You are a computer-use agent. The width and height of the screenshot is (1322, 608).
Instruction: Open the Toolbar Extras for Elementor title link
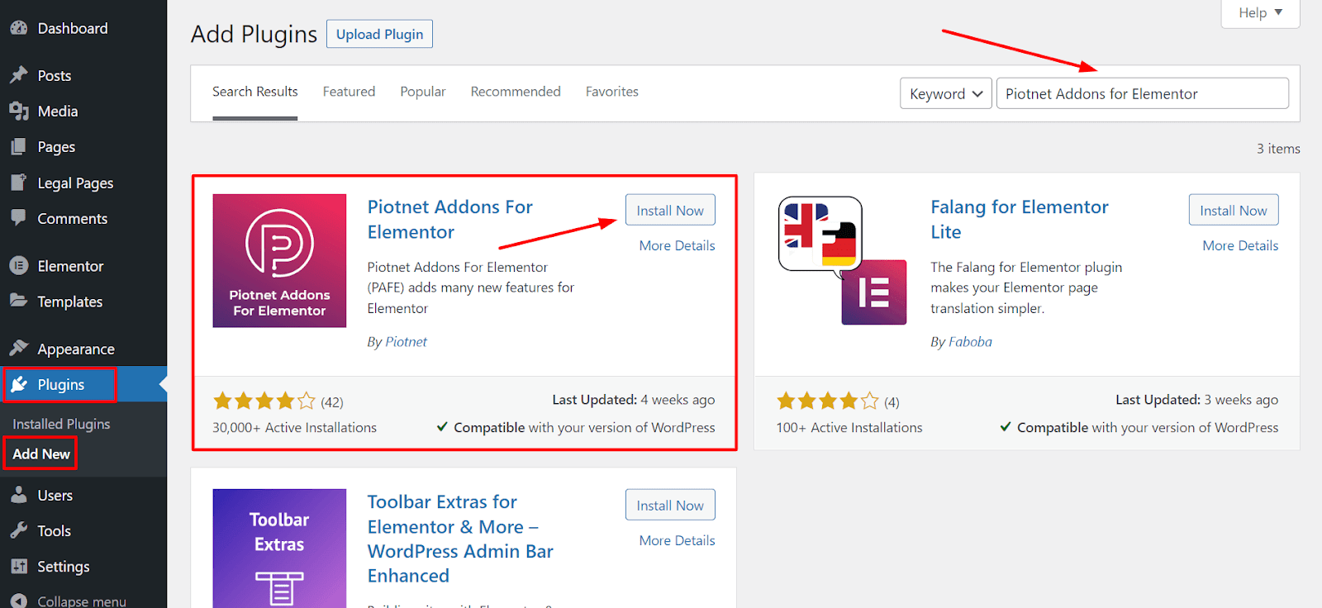pyautogui.click(x=460, y=539)
